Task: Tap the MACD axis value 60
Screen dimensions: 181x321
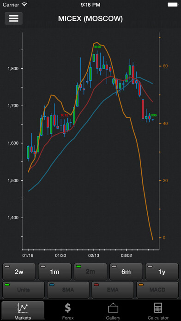Action: (165, 66)
